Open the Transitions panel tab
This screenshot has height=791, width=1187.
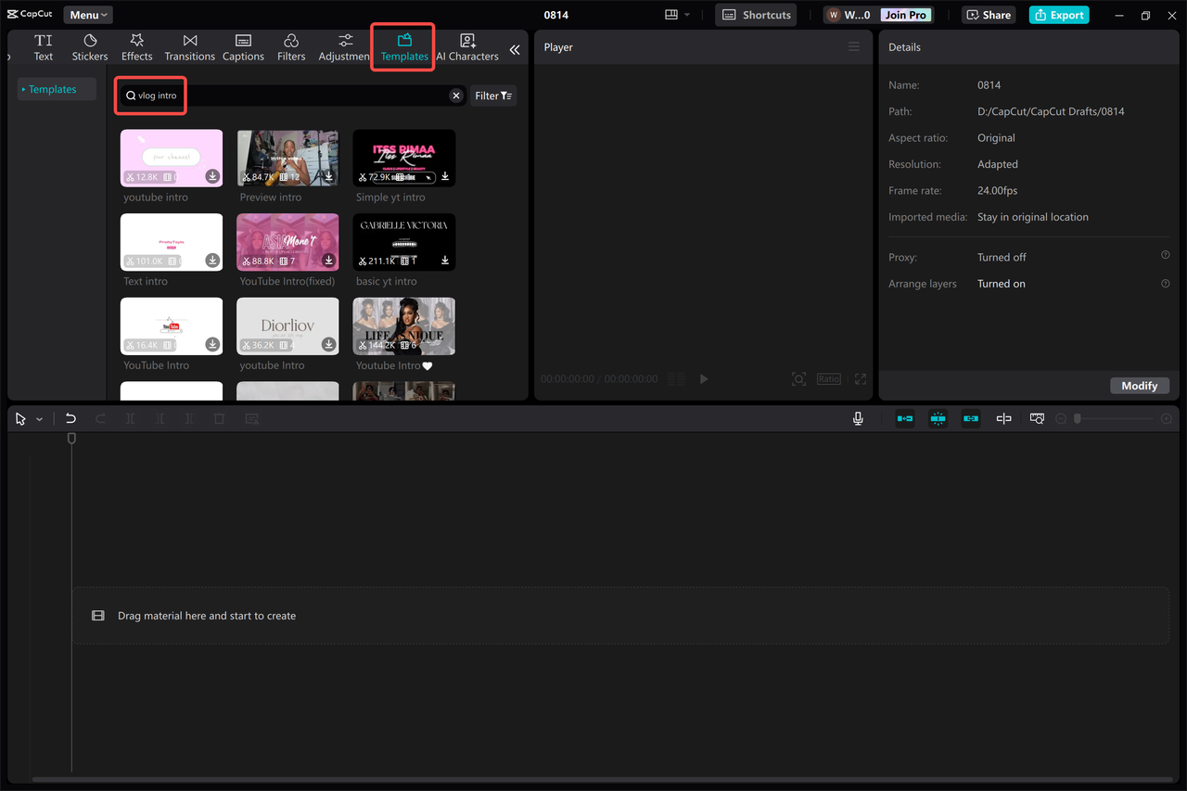pyautogui.click(x=190, y=47)
